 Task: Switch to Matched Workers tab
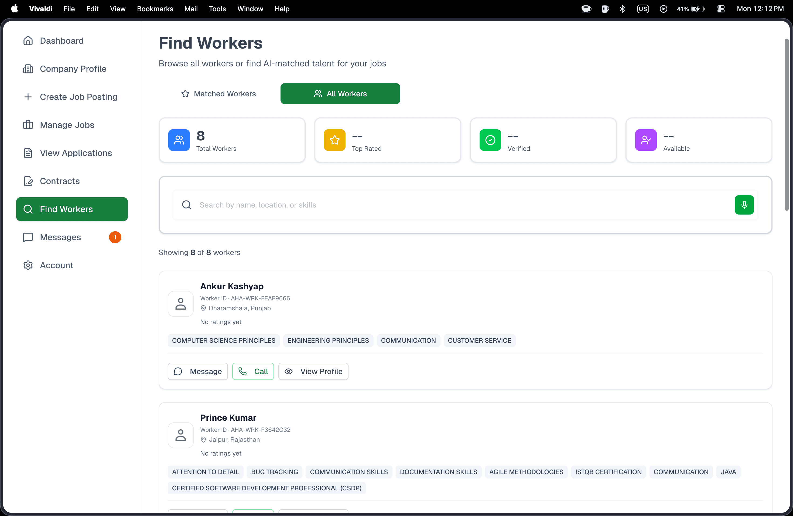pos(218,94)
